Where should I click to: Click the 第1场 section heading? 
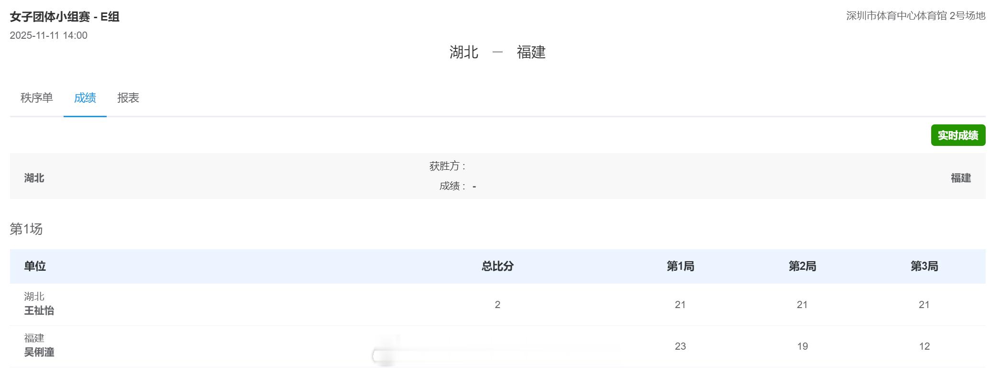(x=26, y=230)
